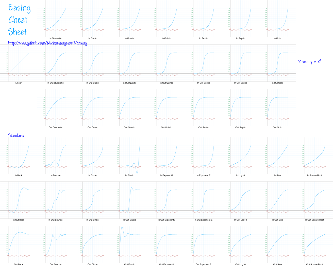Select the In Out Octic graph
This screenshot has width=333, height=274.
click(277, 63)
